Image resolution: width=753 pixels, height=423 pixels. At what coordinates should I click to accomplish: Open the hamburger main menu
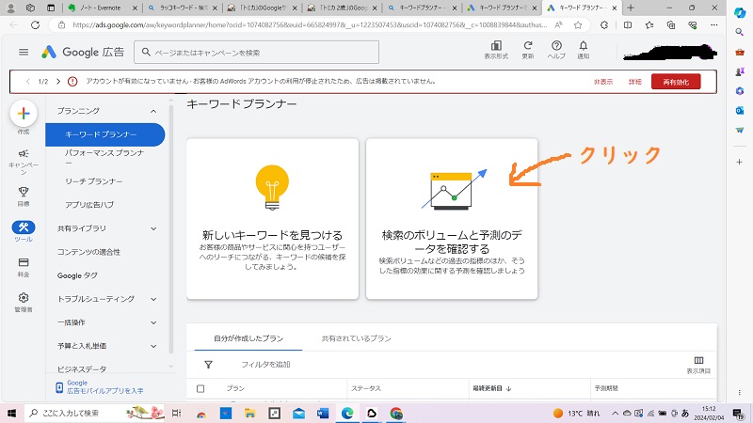23,53
